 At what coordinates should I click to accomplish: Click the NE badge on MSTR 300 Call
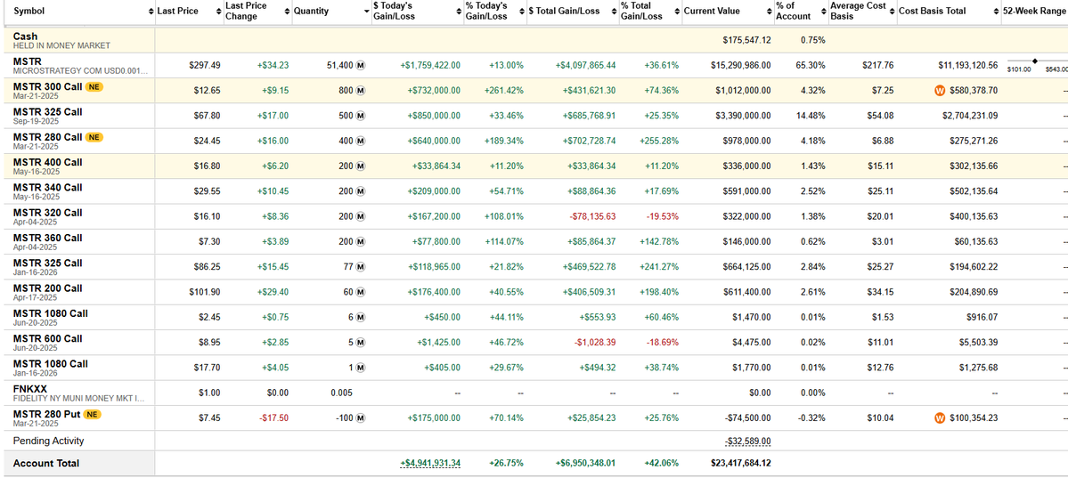click(95, 86)
